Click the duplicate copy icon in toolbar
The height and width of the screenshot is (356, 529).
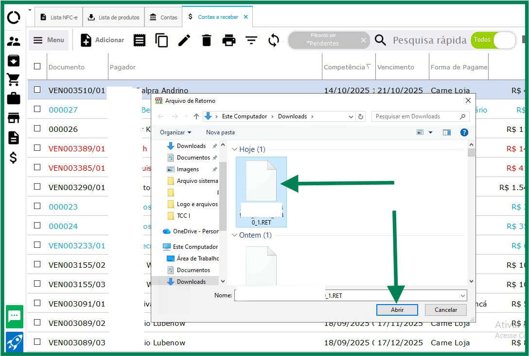click(161, 40)
